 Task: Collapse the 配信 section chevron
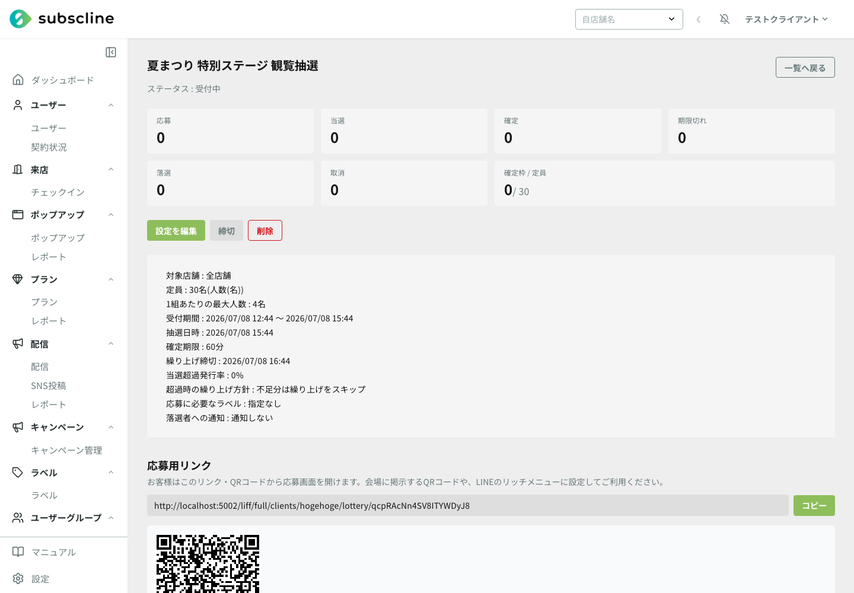pyautogui.click(x=111, y=344)
